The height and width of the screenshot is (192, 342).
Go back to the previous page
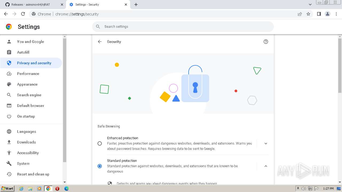coord(6,14)
